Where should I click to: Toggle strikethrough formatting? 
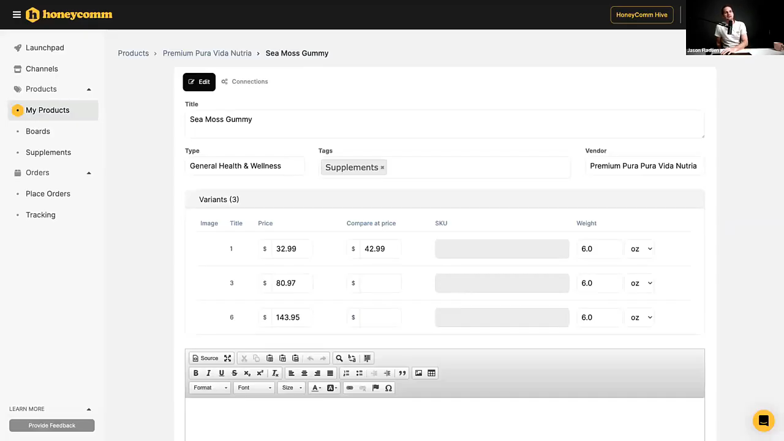pyautogui.click(x=235, y=373)
